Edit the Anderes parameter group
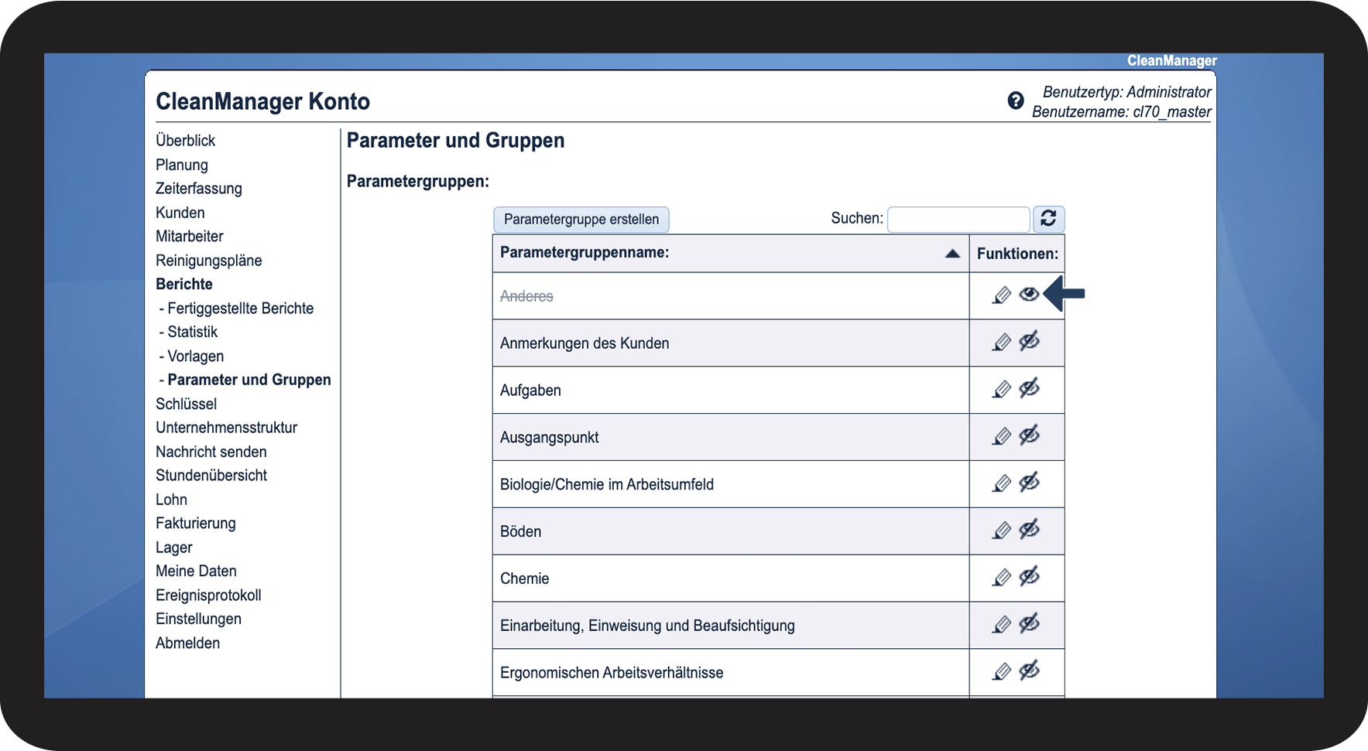The height and width of the screenshot is (751, 1368). [x=1002, y=295]
